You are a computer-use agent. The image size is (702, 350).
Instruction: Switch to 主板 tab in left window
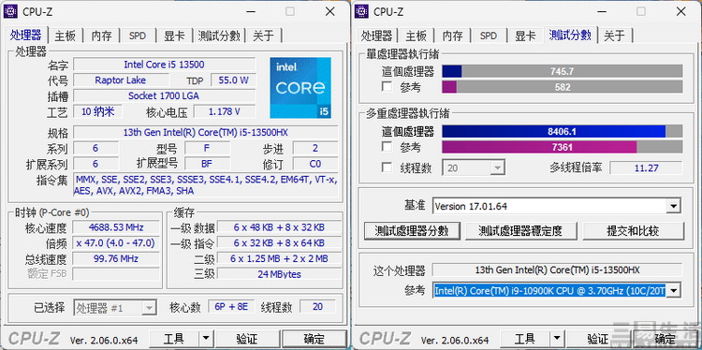[65, 36]
